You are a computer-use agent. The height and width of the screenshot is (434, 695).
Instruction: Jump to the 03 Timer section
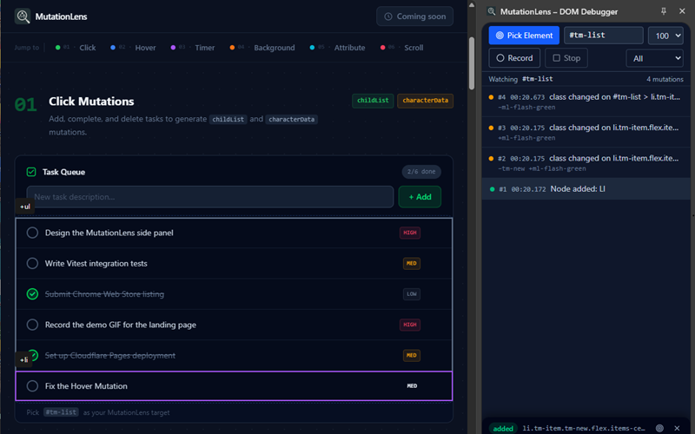(192, 48)
